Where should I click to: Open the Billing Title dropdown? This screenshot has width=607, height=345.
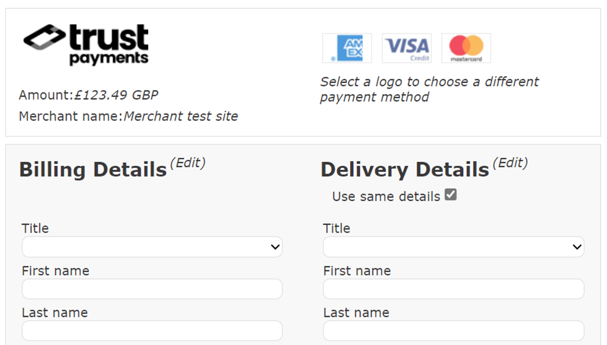click(152, 247)
